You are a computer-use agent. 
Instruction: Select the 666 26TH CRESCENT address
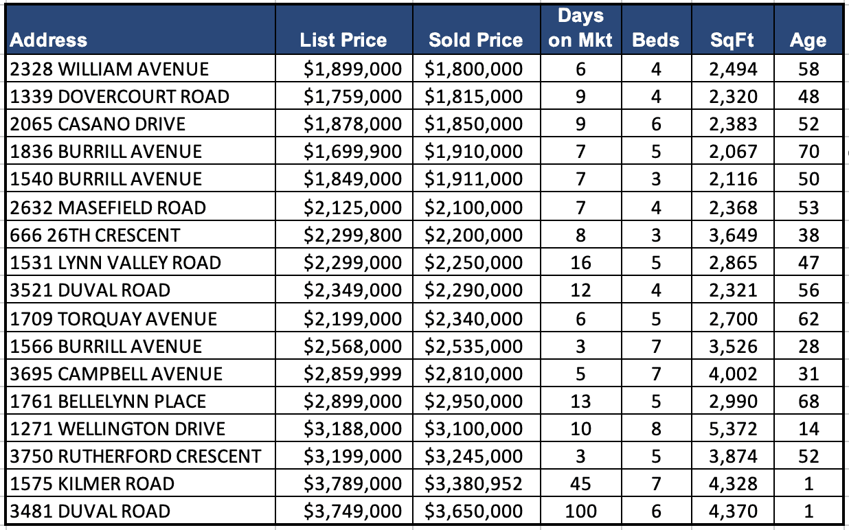pos(95,235)
